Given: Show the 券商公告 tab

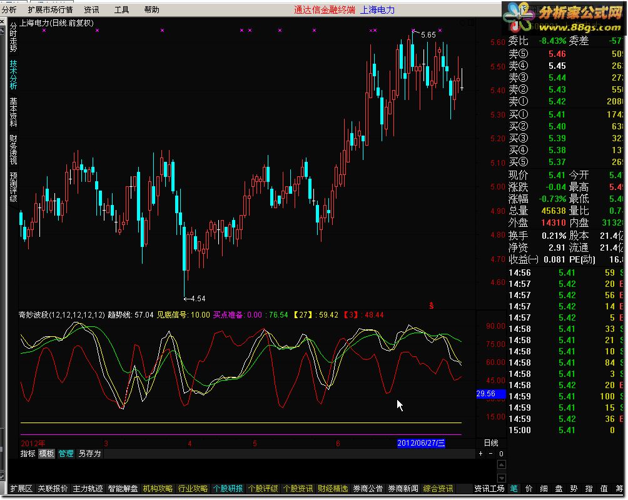Looking at the screenshot, I should (x=368, y=488).
